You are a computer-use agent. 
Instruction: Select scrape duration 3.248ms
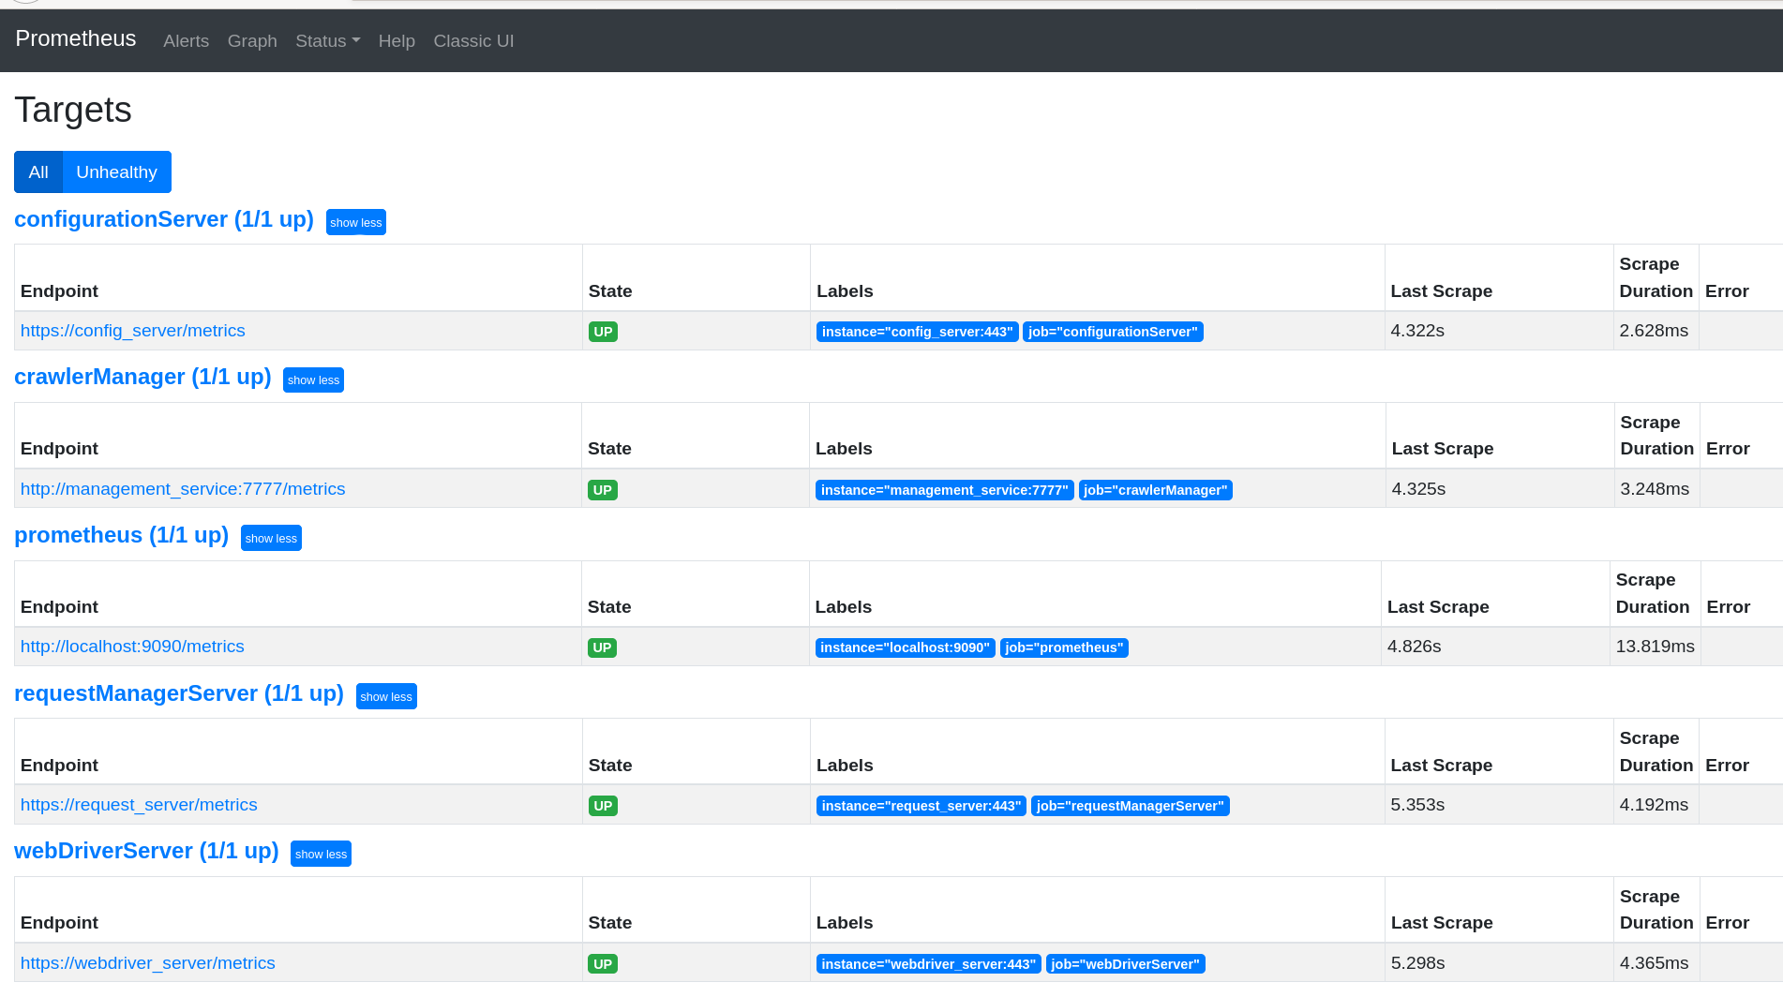click(x=1655, y=489)
